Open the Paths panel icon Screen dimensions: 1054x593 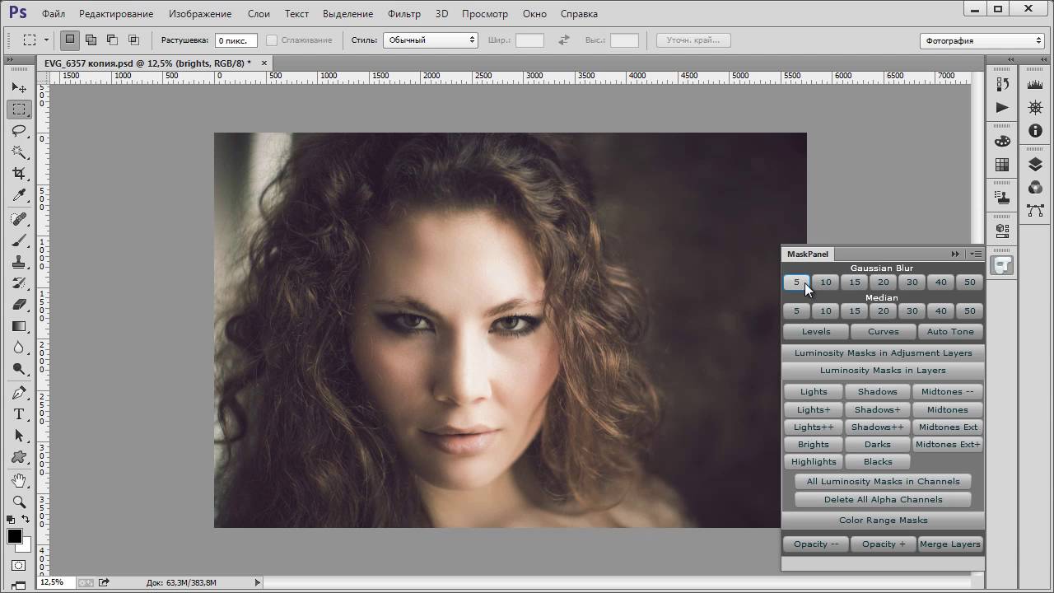click(1035, 212)
